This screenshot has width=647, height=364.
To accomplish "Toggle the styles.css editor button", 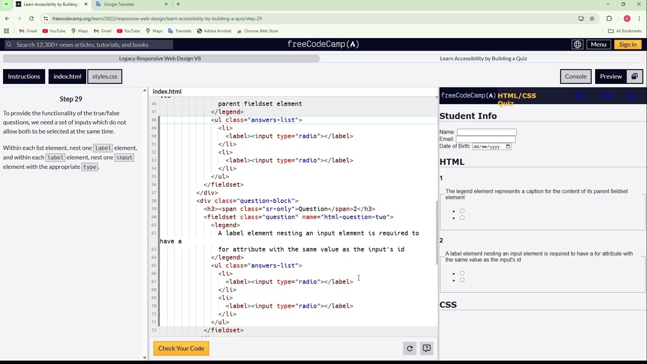I will point(105,76).
